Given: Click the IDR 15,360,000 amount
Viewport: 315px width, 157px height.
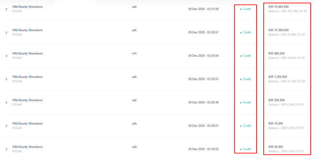Looking at the screenshot, I should pyautogui.click(x=278, y=30).
